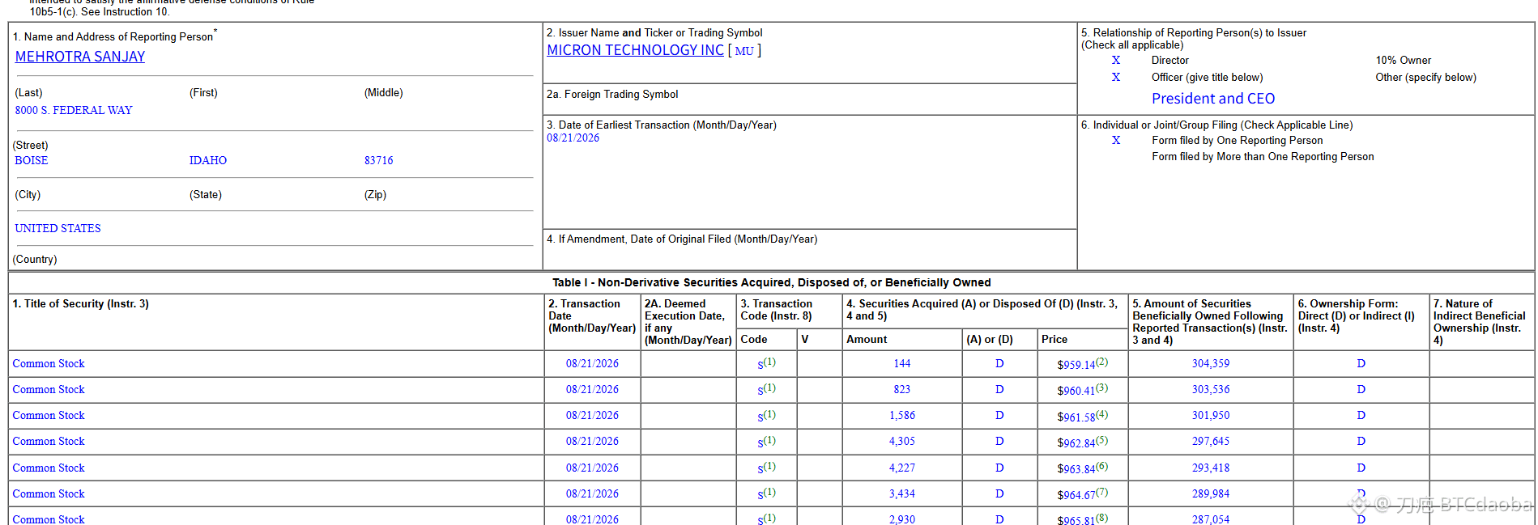The height and width of the screenshot is (525, 1538).
Task: Click Common Stock in the 823-share row
Action: click(49, 390)
